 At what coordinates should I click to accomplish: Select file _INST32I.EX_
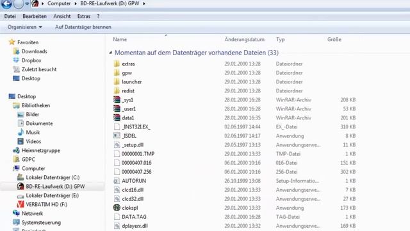[136, 127]
